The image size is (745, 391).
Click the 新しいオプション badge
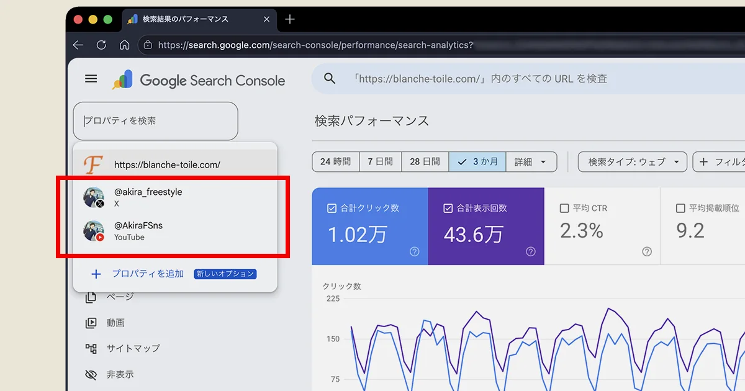pos(225,274)
